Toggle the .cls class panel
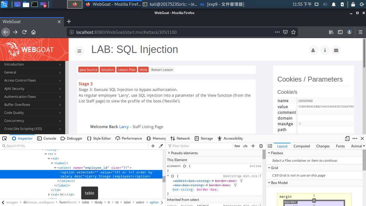Screen dimensions: 366x206 point(245,146)
